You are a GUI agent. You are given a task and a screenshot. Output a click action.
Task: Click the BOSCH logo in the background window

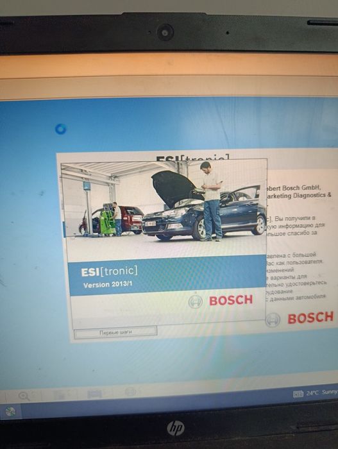tap(300, 318)
